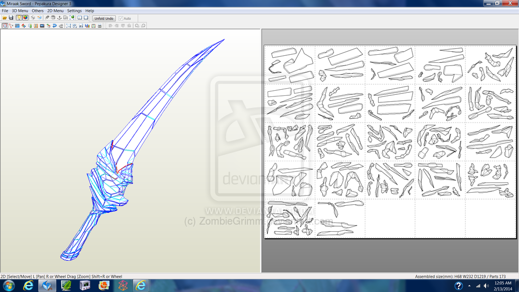
Task: Click the gray pencil edge tool icon
Action: pos(47,18)
